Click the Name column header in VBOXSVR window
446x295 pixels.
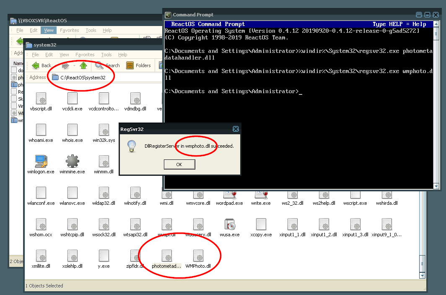(18, 63)
